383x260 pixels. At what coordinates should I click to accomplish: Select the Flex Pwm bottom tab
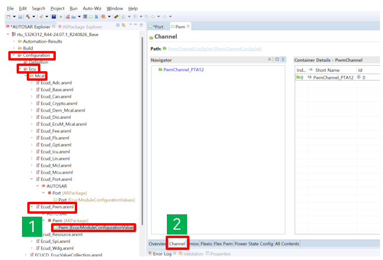click(x=223, y=243)
